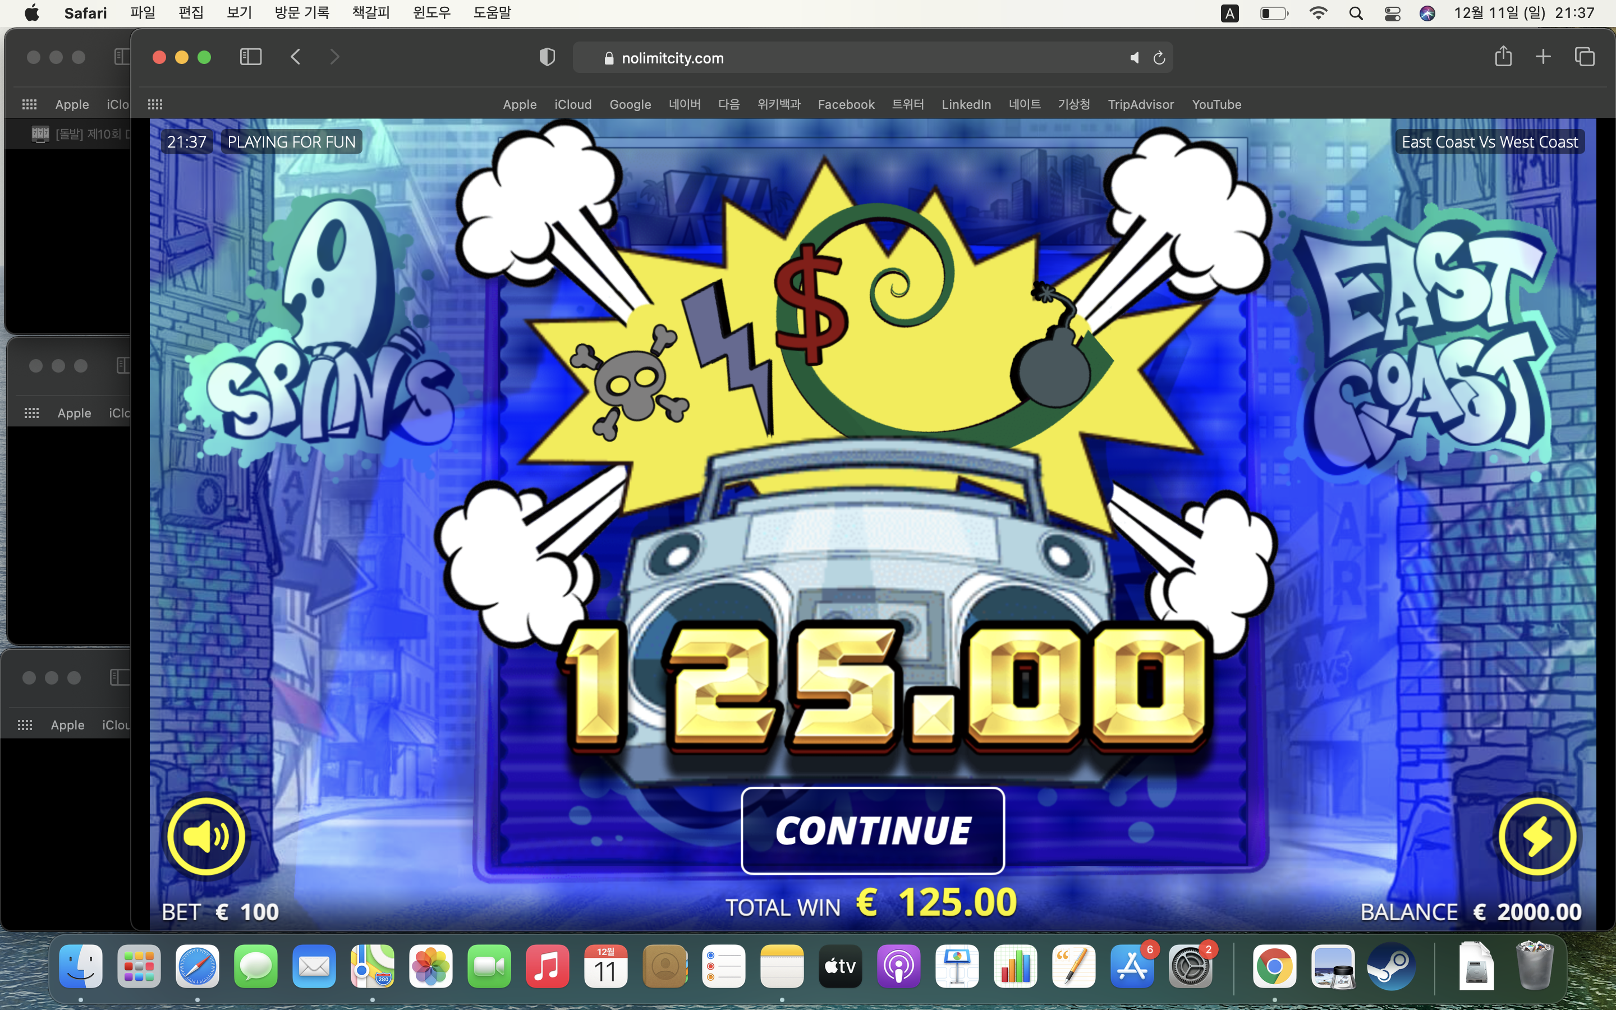Launch Steam from the Dock
The image size is (1616, 1010).
1391,966
